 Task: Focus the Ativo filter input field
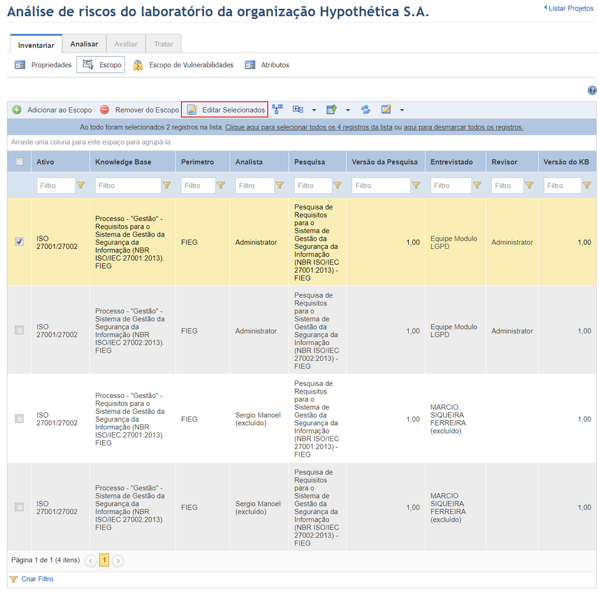pyautogui.click(x=56, y=186)
